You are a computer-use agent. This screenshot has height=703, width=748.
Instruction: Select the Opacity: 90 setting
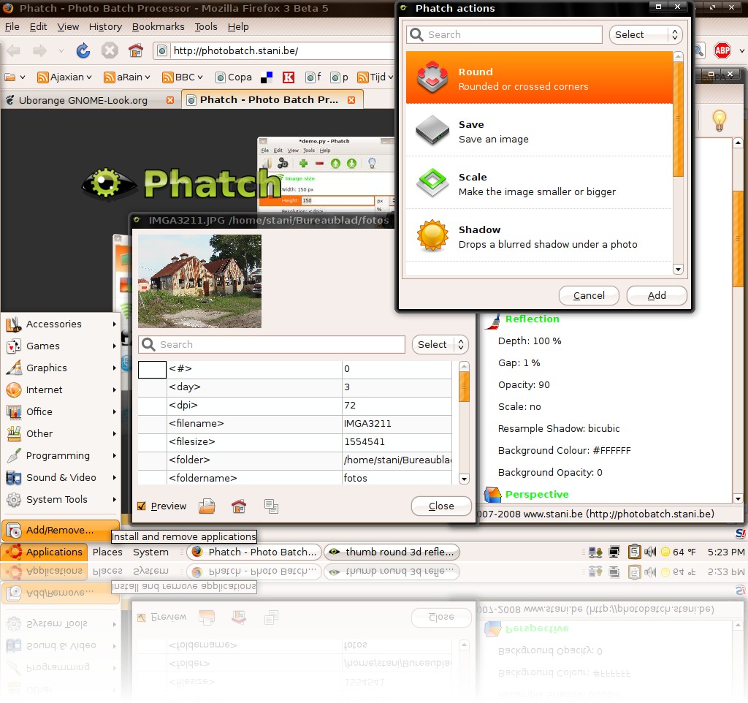click(524, 385)
